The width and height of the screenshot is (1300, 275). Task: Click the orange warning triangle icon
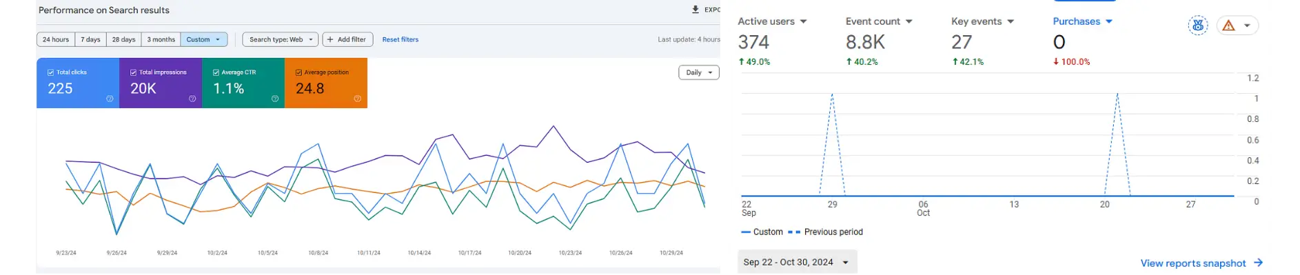[x=1228, y=26]
